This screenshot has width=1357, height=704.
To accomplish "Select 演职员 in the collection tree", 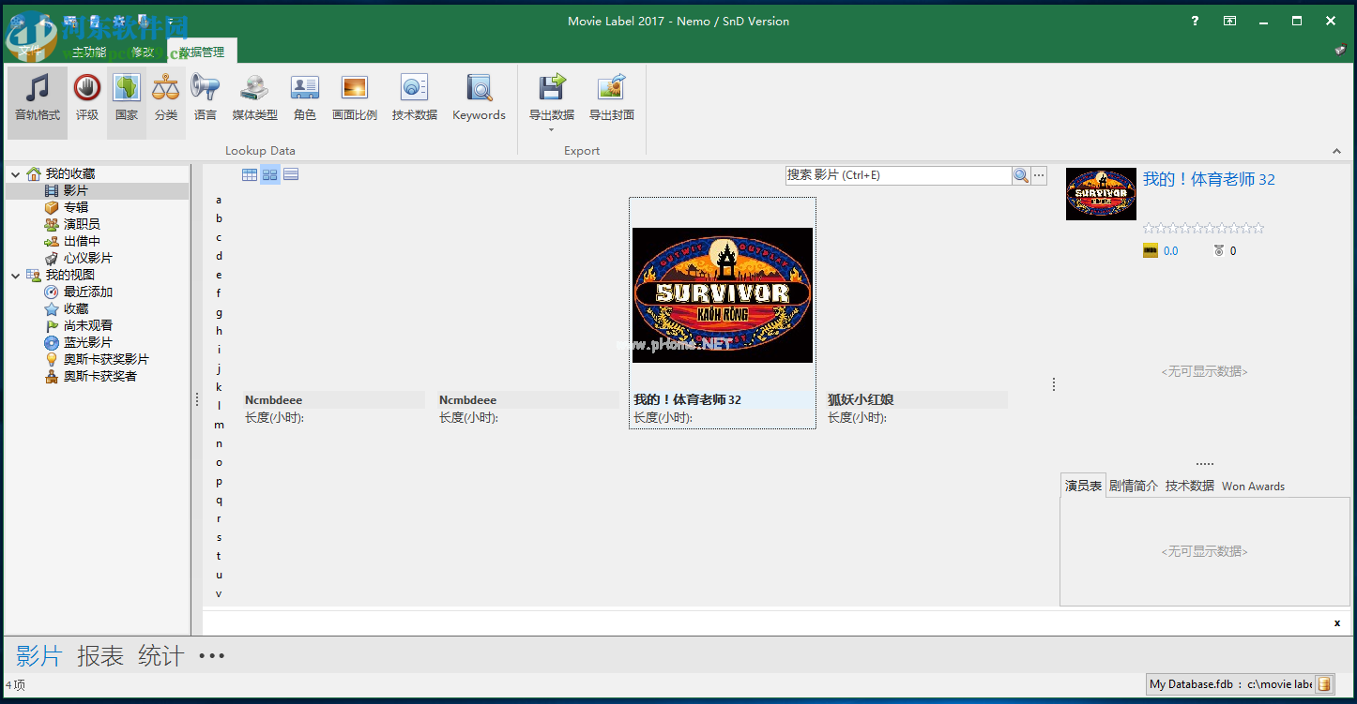I will click(81, 224).
